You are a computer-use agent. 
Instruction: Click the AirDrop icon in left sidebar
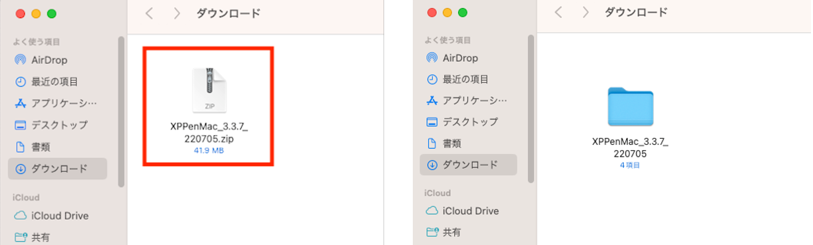pyautogui.click(x=20, y=60)
